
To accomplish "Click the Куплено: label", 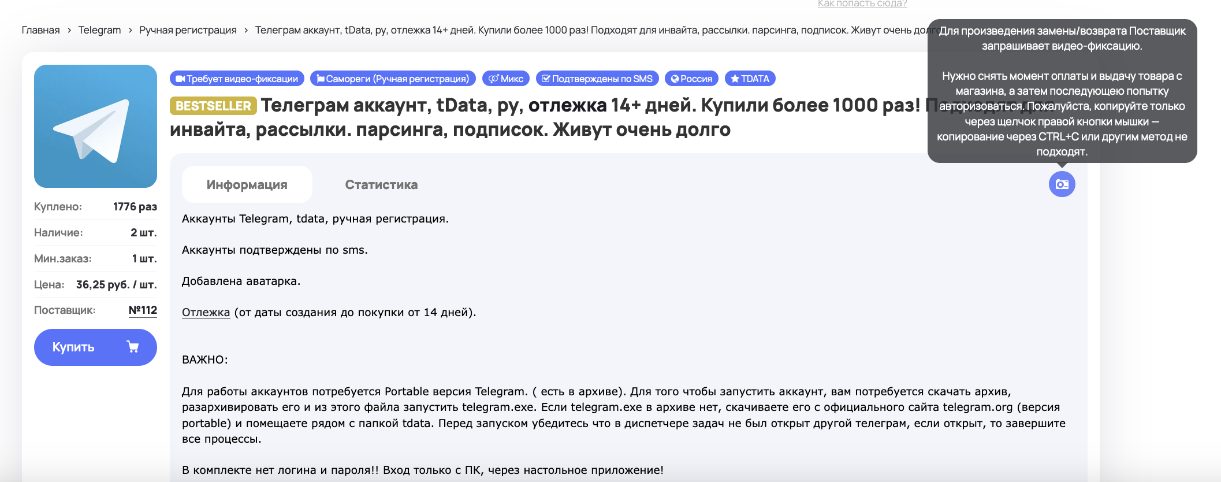I will coord(58,207).
